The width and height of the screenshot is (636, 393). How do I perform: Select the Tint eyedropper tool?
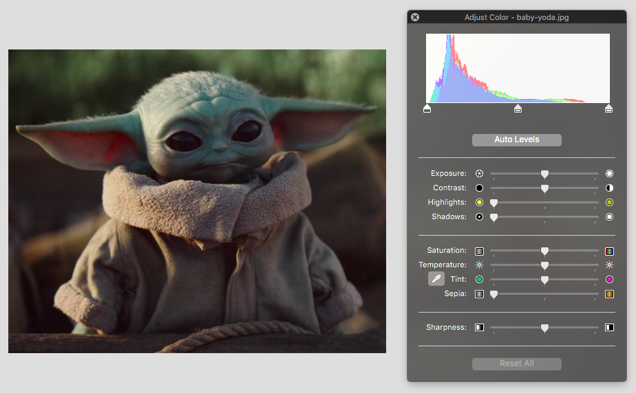point(436,279)
